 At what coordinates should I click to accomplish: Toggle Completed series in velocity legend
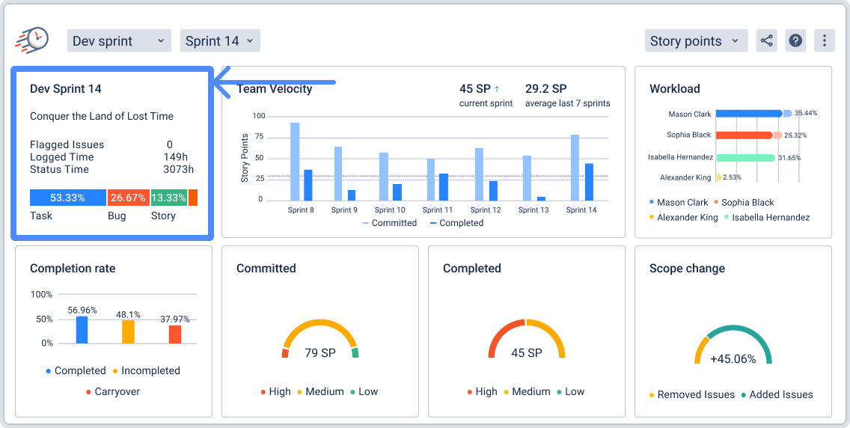(456, 223)
